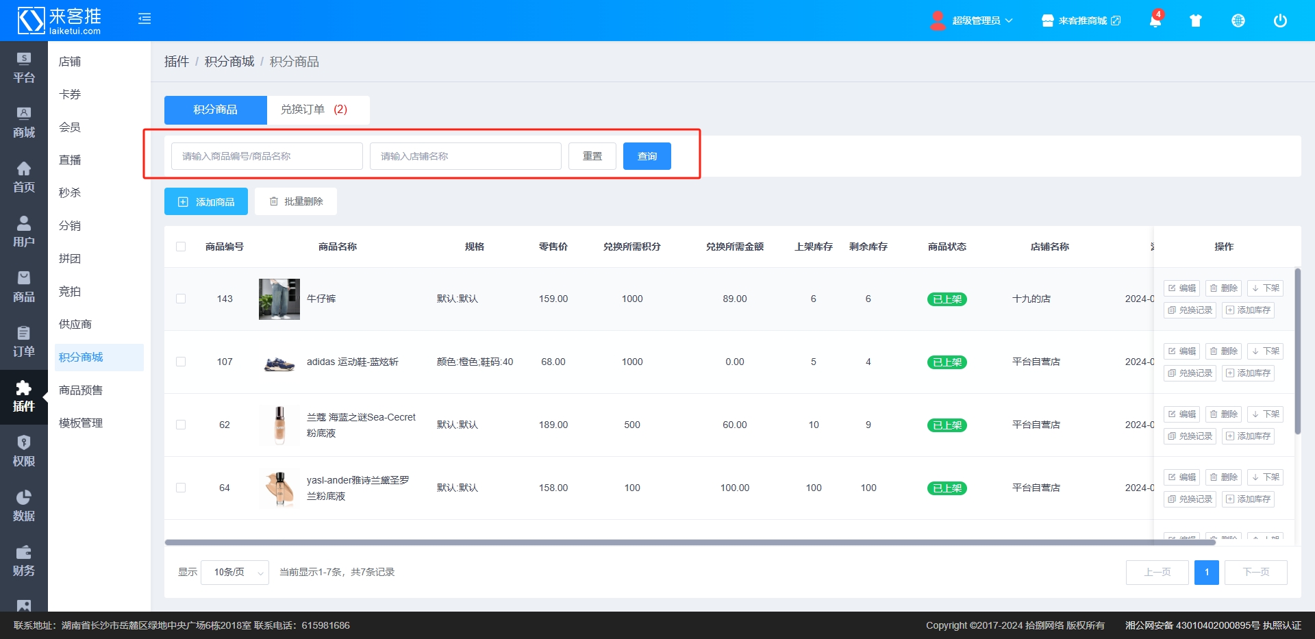Open the 数据 section in sidebar

24,506
